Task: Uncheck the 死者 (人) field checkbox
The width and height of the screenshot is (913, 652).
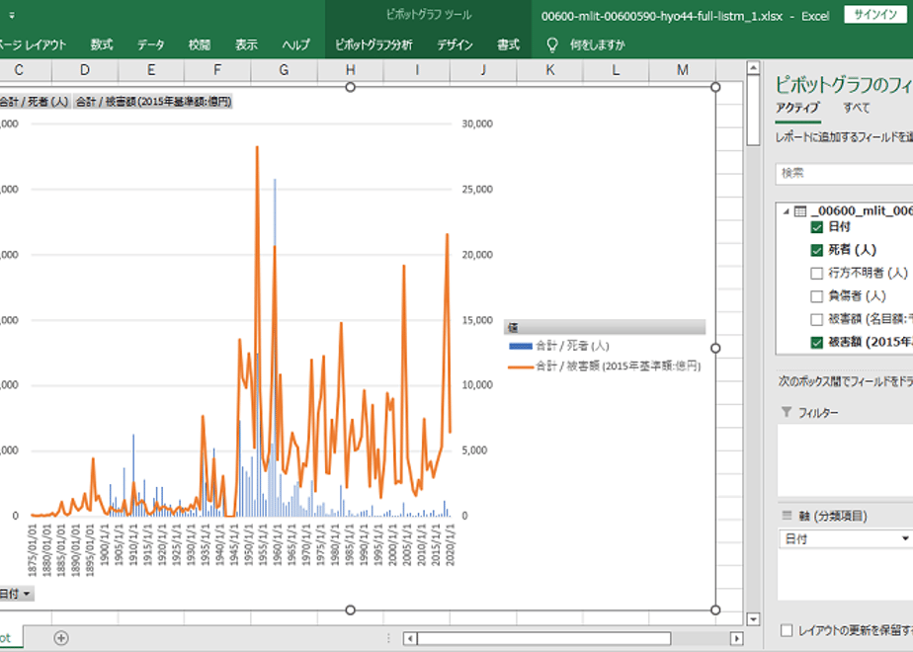Action: click(817, 250)
